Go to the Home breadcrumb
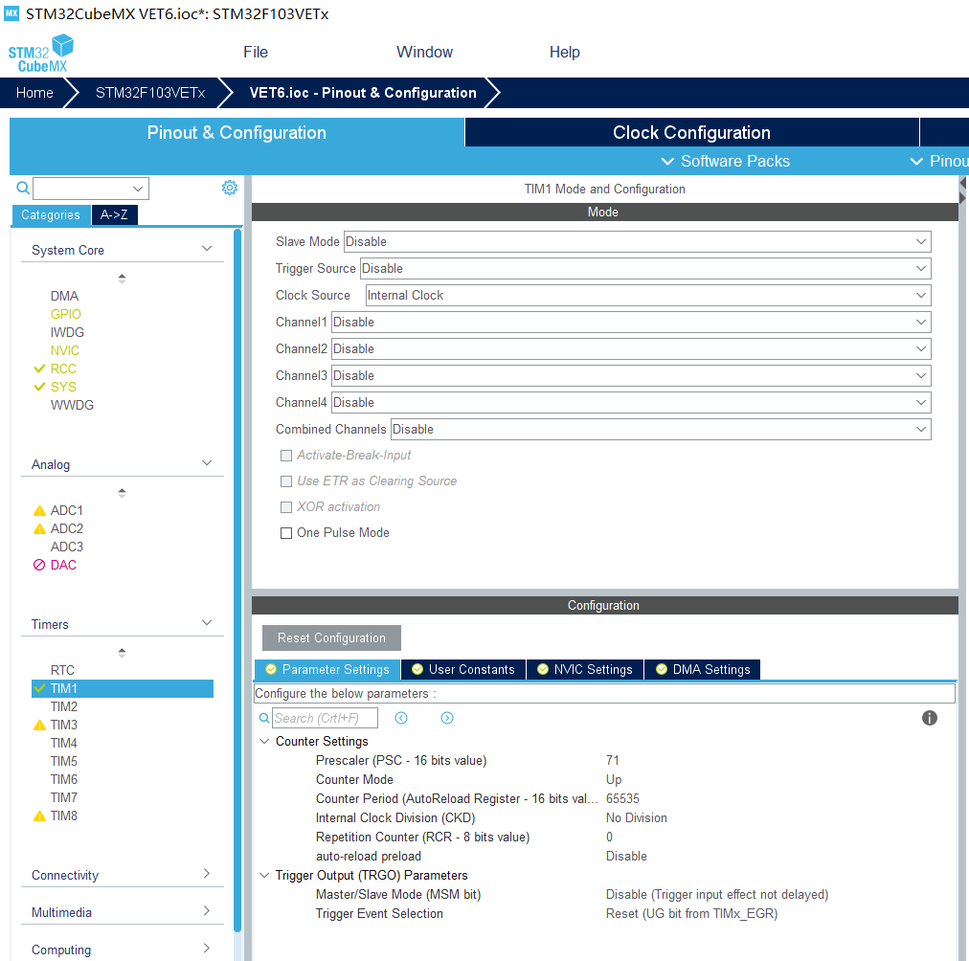The height and width of the screenshot is (961, 969). click(34, 93)
